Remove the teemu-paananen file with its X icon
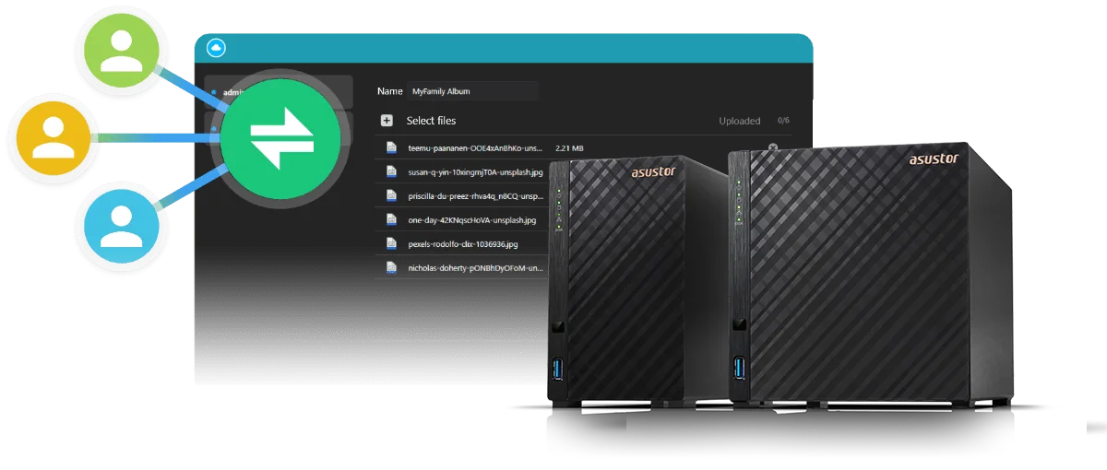The image size is (1107, 470). coord(773,147)
